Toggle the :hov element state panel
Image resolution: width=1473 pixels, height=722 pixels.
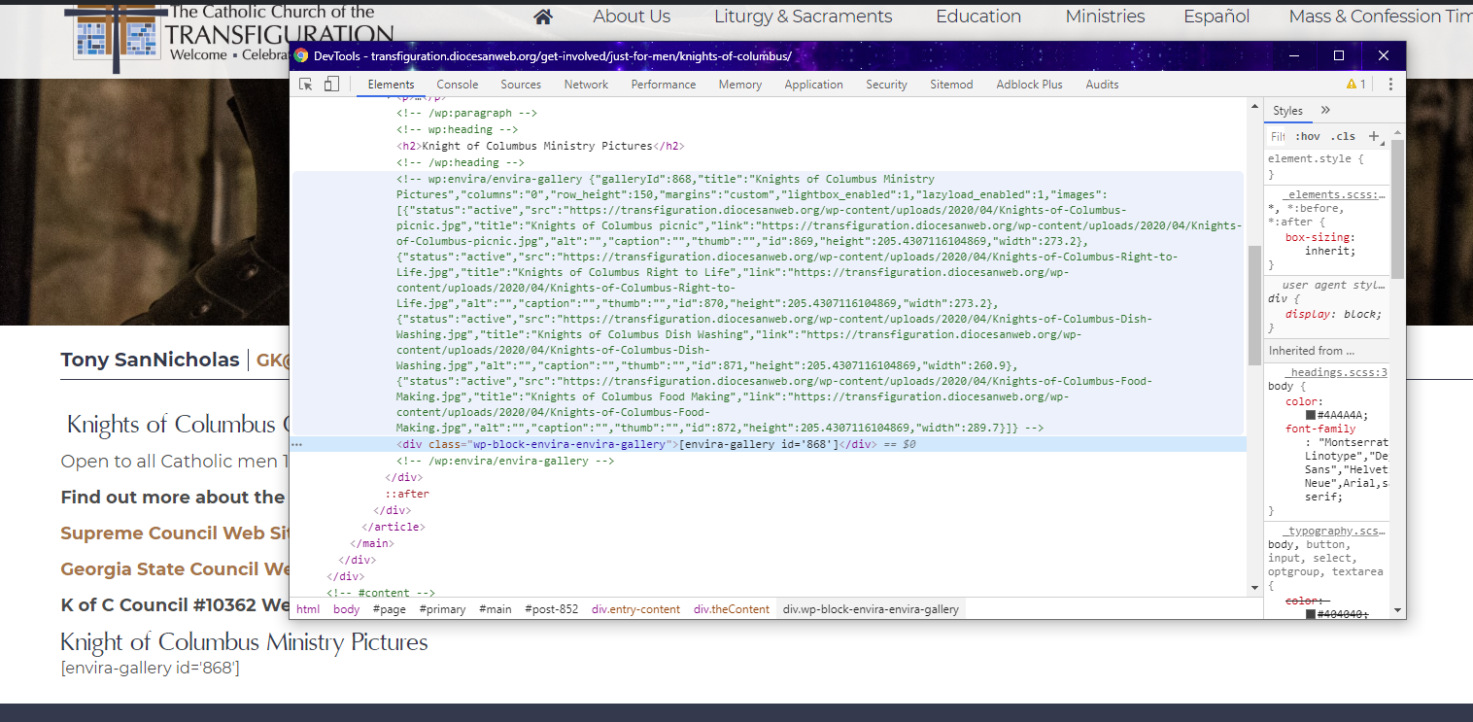1308,137
